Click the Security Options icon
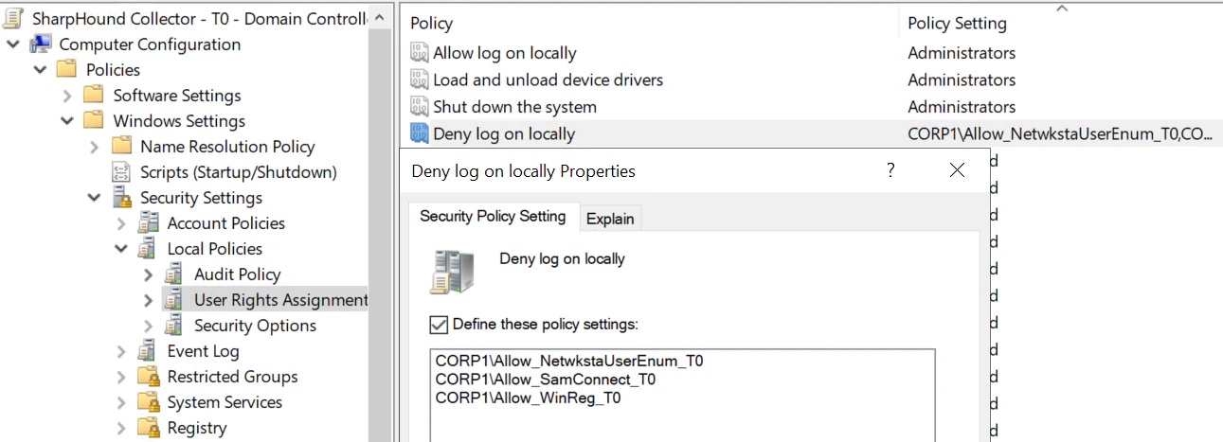The image size is (1223, 442). 173,326
